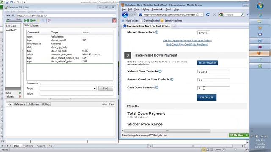Click the Excel Save icon in title bar
The width and height of the screenshot is (271, 152).
[7, 2]
